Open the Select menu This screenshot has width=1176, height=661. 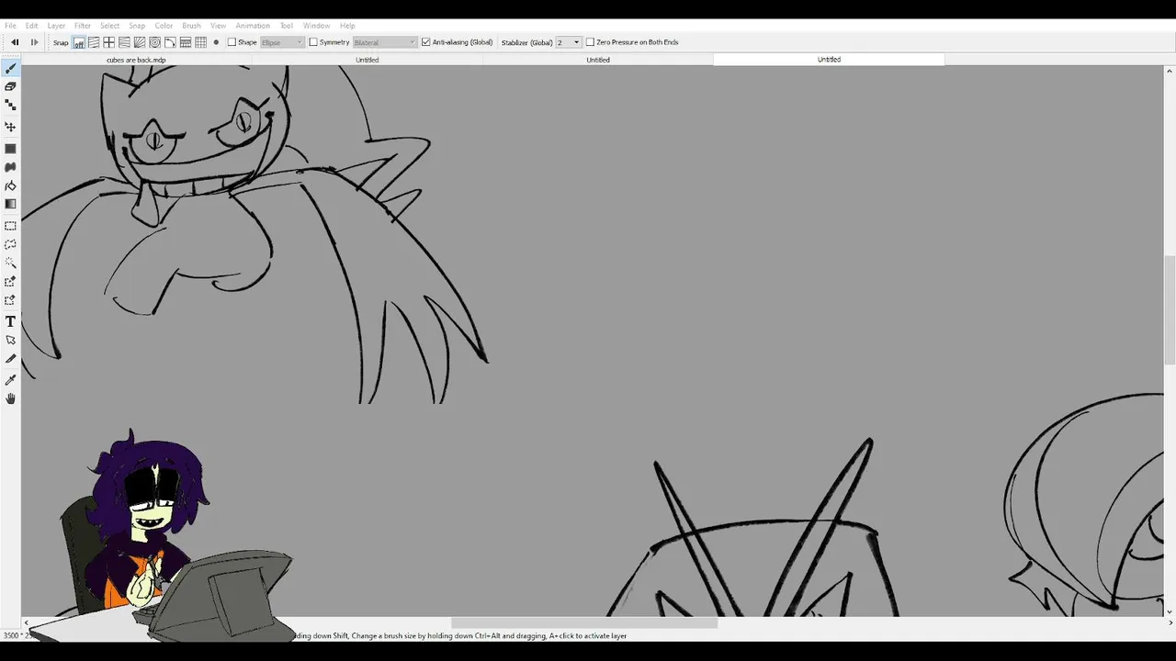[x=109, y=26]
